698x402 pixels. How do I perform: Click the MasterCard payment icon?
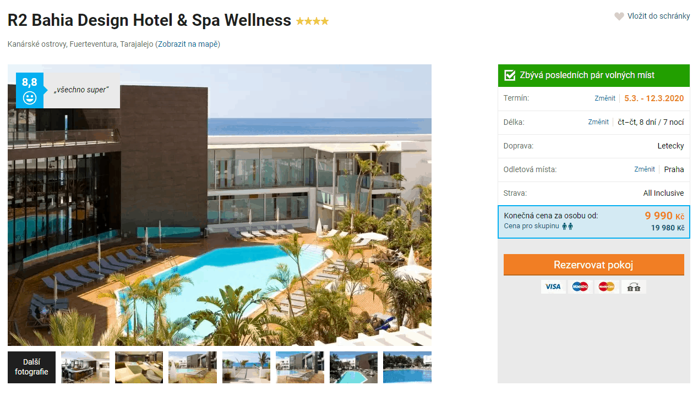[x=607, y=287]
